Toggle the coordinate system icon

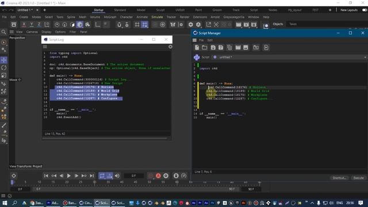[47, 24]
